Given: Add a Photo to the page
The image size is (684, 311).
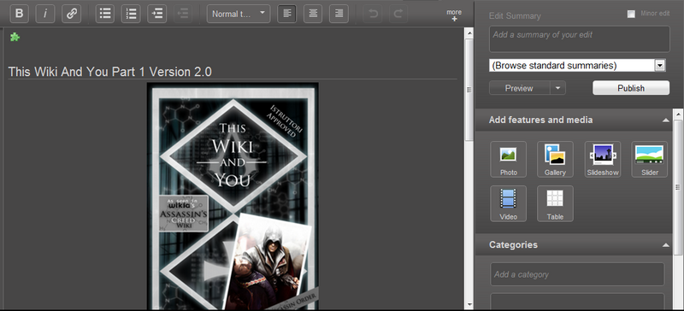Looking at the screenshot, I should point(508,159).
